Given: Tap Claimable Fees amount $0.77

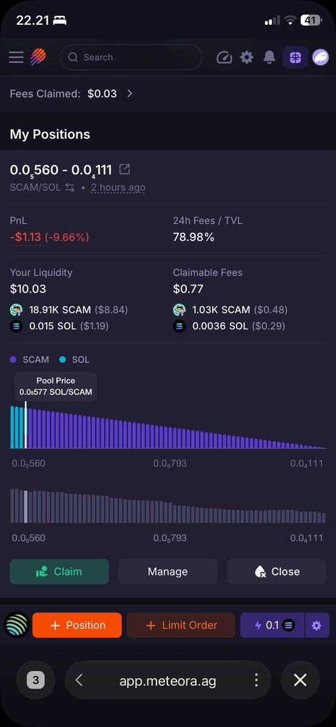Looking at the screenshot, I should [189, 289].
